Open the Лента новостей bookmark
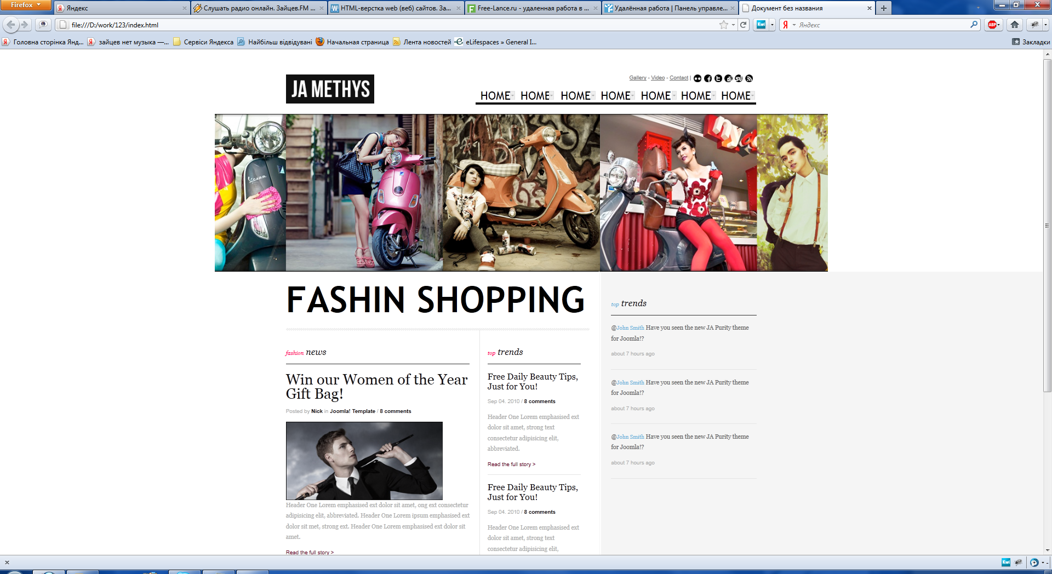 [422, 42]
